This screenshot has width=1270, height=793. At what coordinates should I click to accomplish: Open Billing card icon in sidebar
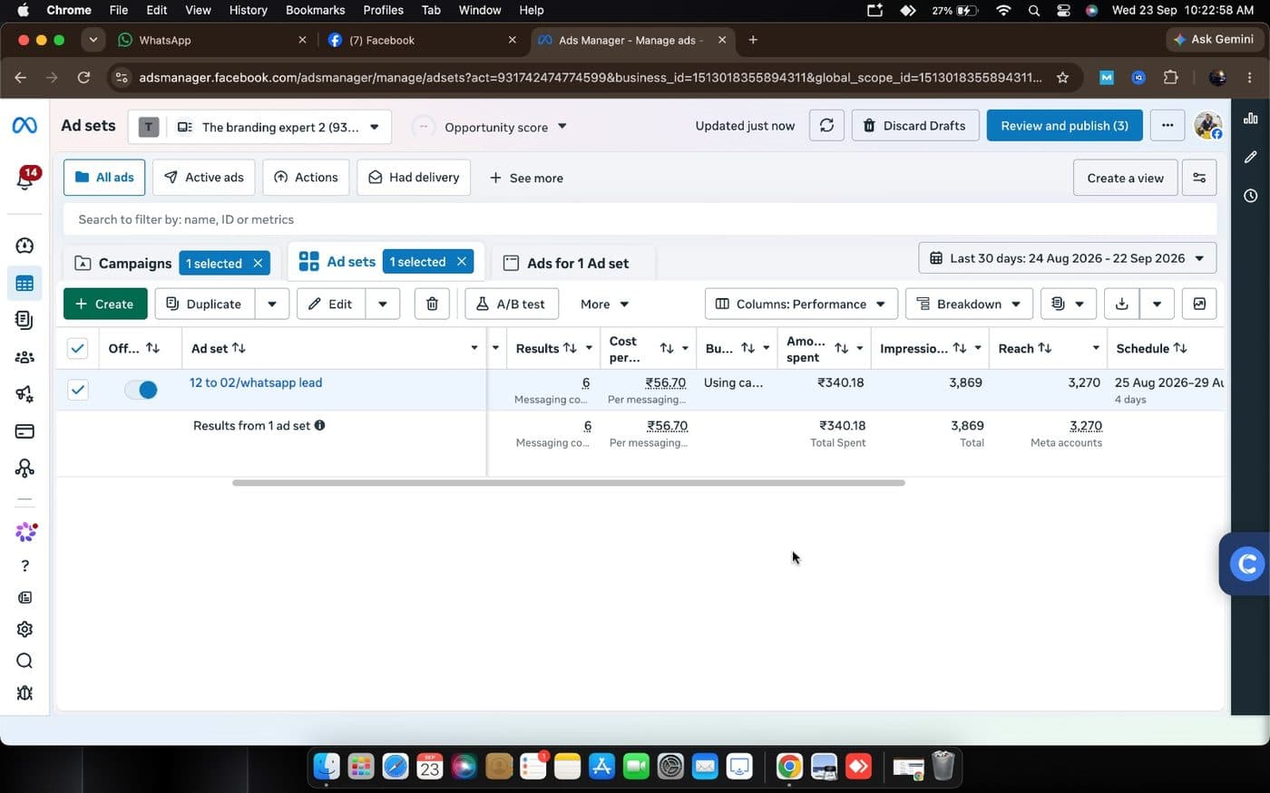tap(24, 431)
